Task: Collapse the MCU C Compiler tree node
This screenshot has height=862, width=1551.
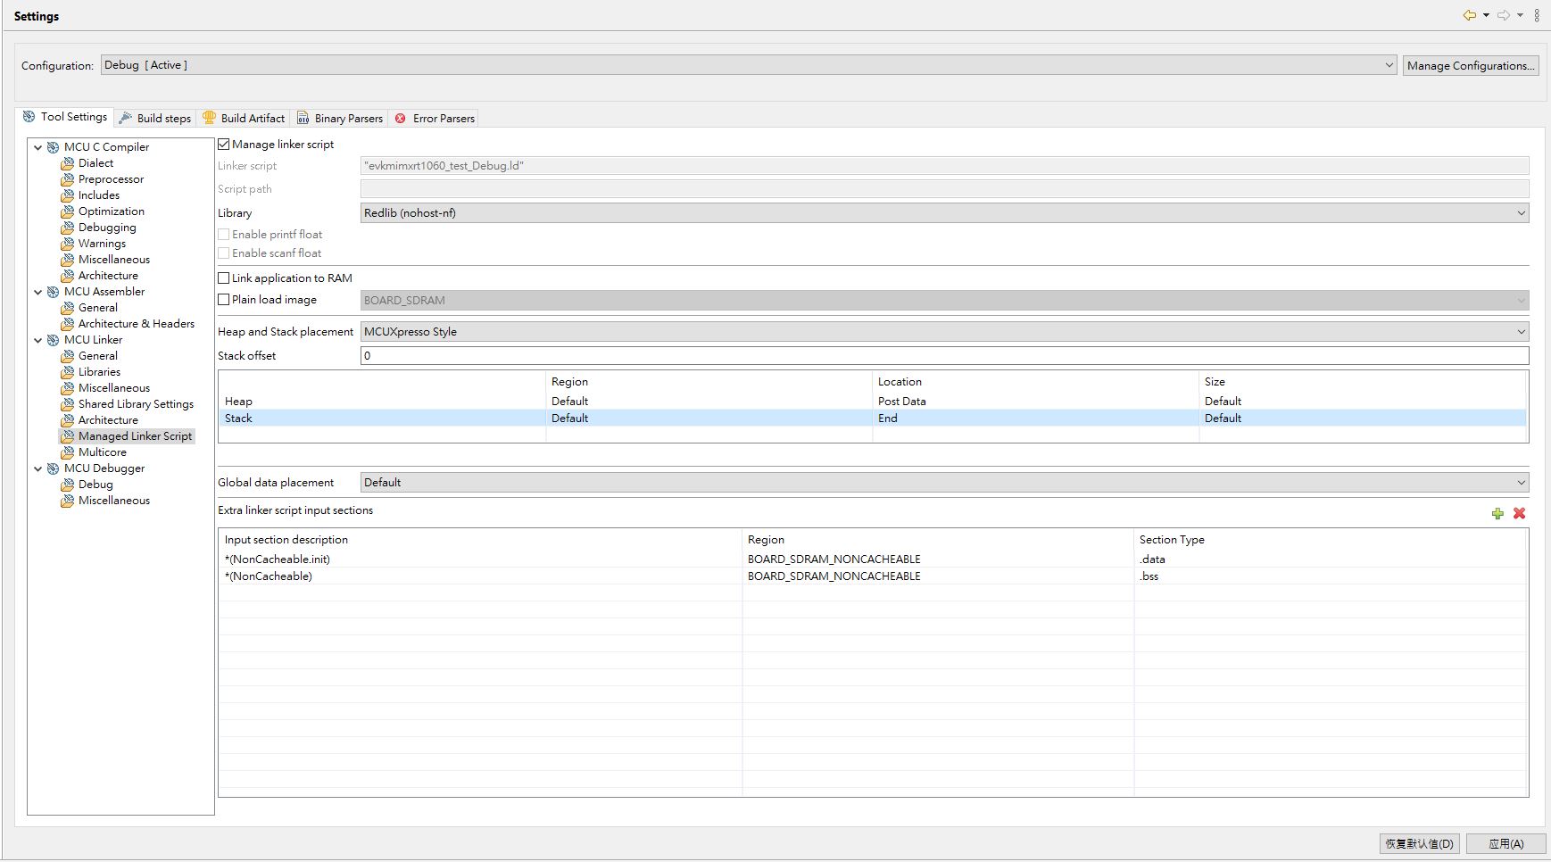Action: tap(38, 147)
